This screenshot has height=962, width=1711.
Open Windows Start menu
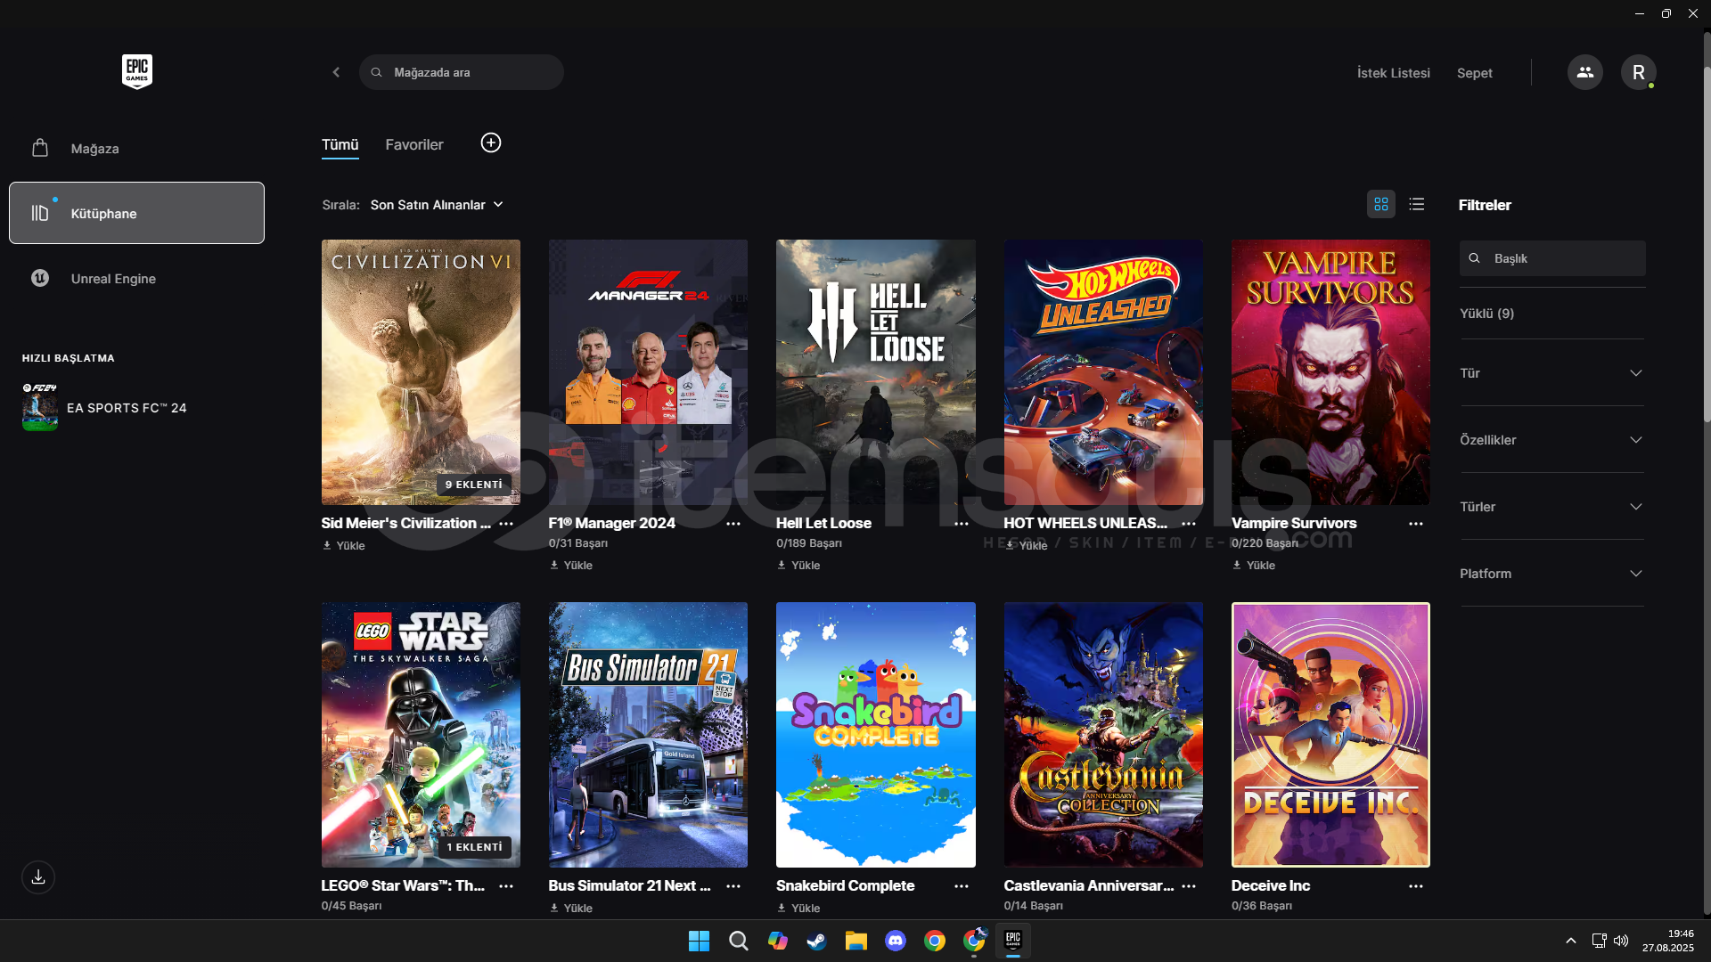[x=699, y=941]
